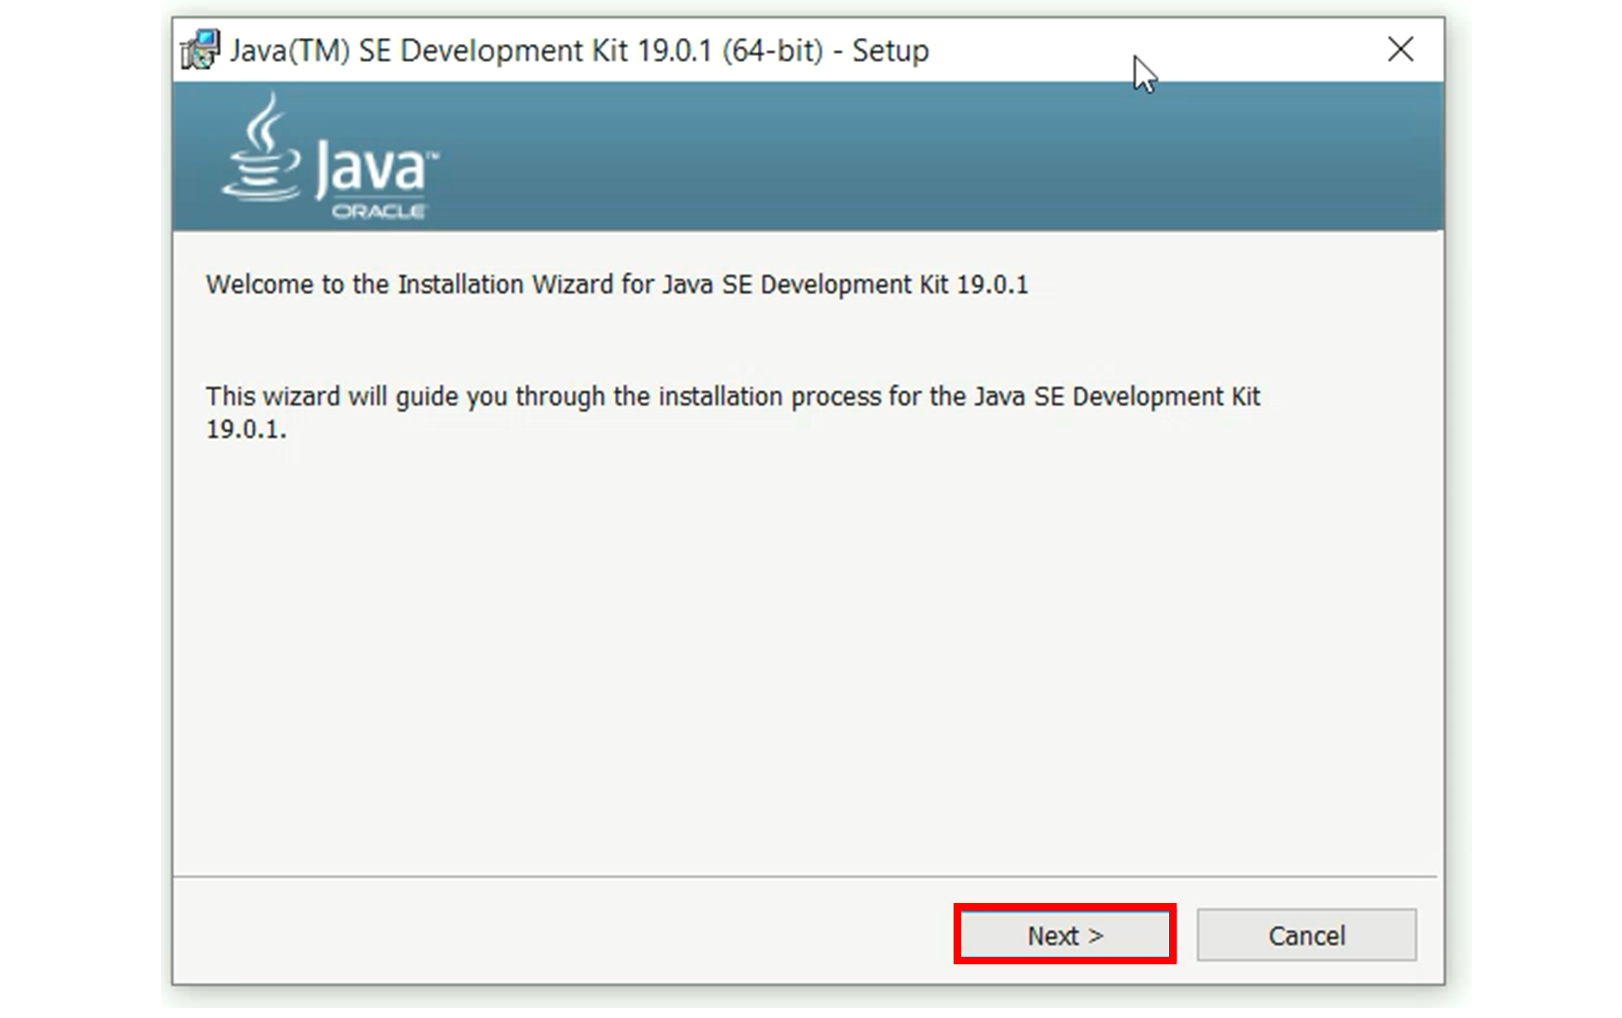Screen dimensions: 1622x1018
Task: Click the installer icon in title bar
Action: 200,50
